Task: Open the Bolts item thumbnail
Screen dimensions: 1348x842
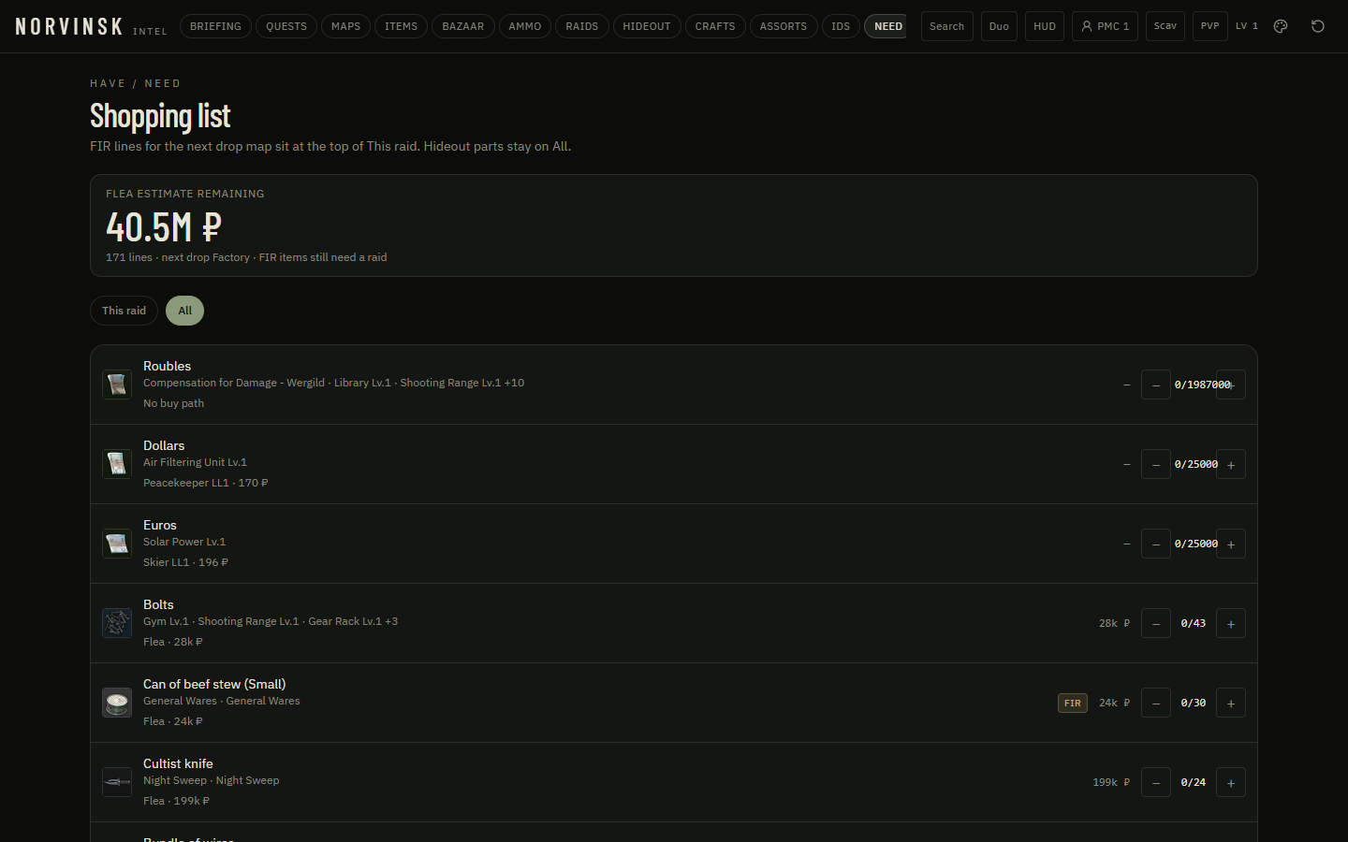Action: point(117,623)
